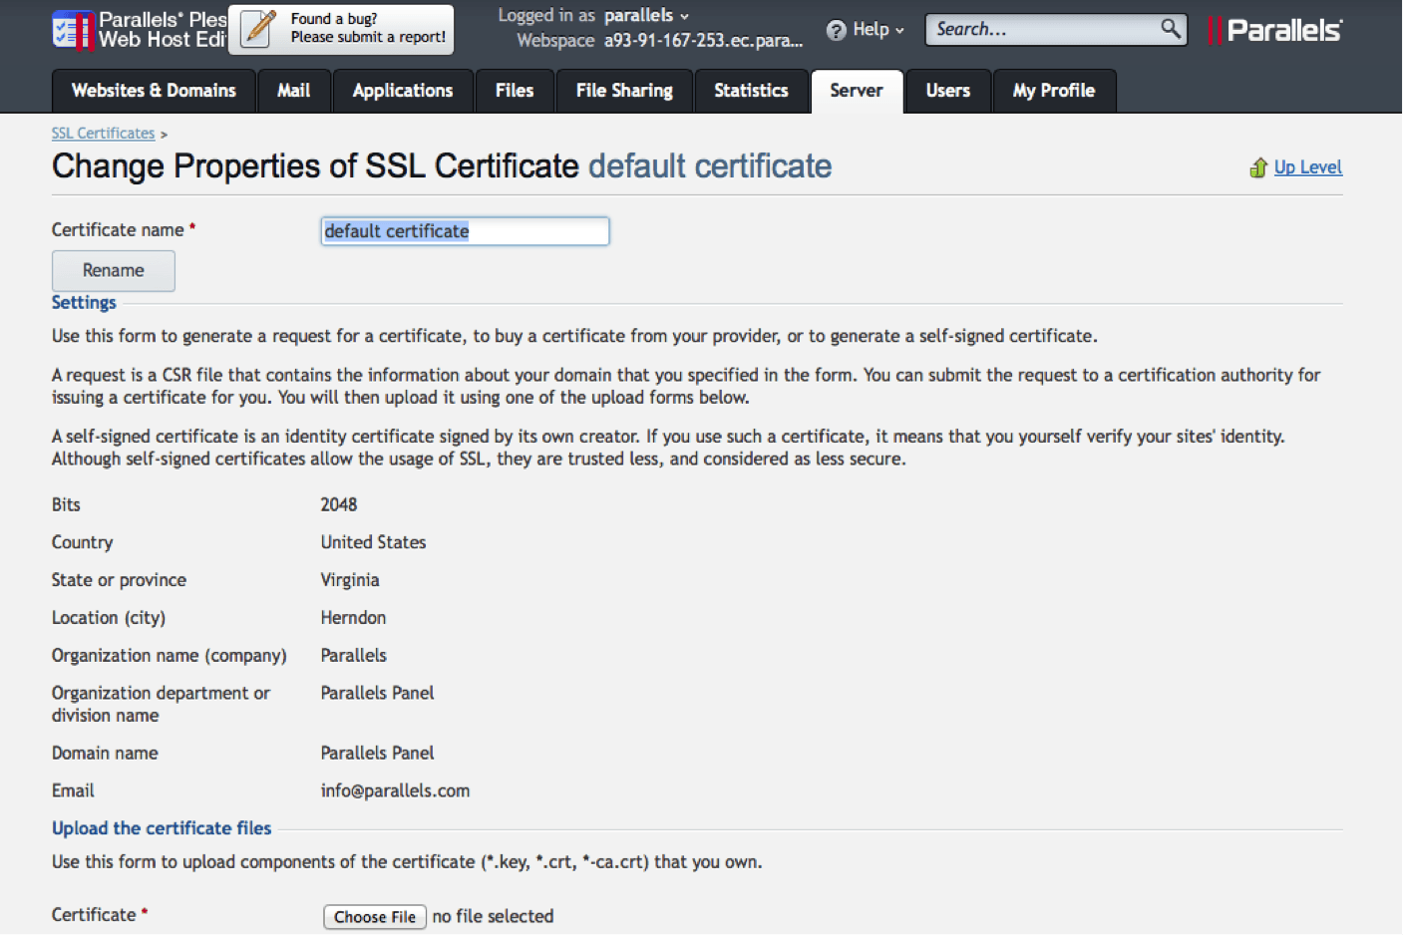This screenshot has height=935, width=1403.
Task: Select the Files tab
Action: [x=515, y=91]
